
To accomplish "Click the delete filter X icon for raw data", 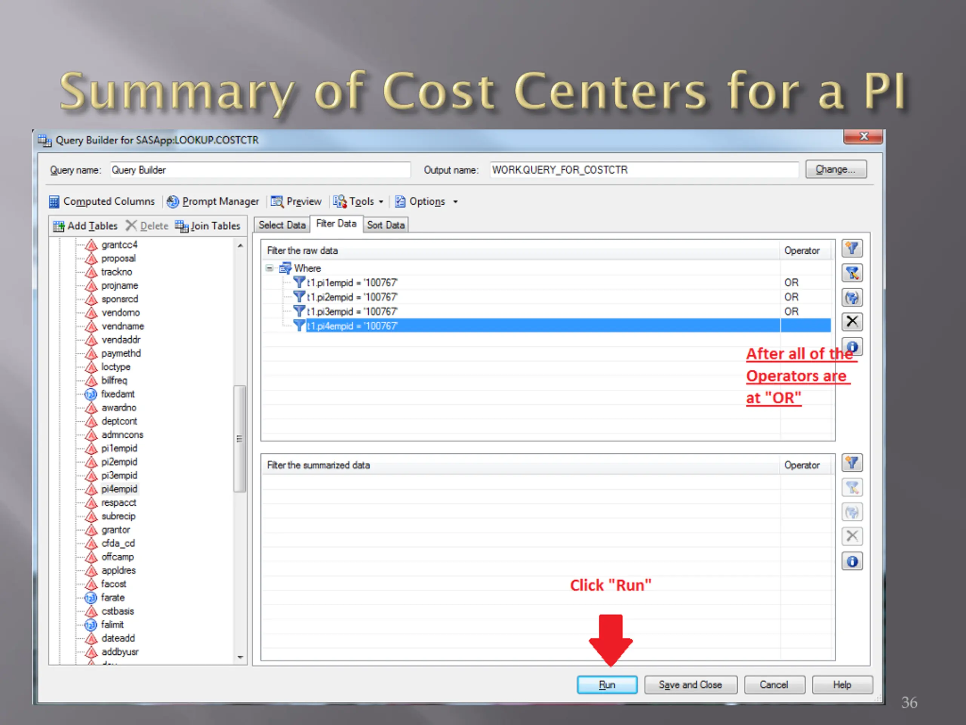I will tap(852, 322).
